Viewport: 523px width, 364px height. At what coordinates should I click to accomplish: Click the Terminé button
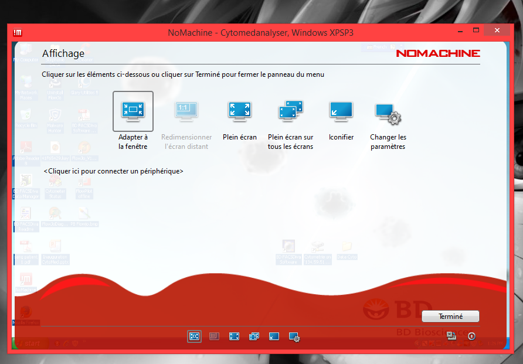click(450, 317)
